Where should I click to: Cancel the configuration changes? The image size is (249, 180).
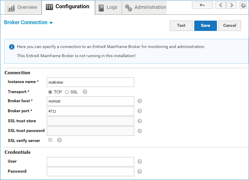pyautogui.click(x=230, y=26)
